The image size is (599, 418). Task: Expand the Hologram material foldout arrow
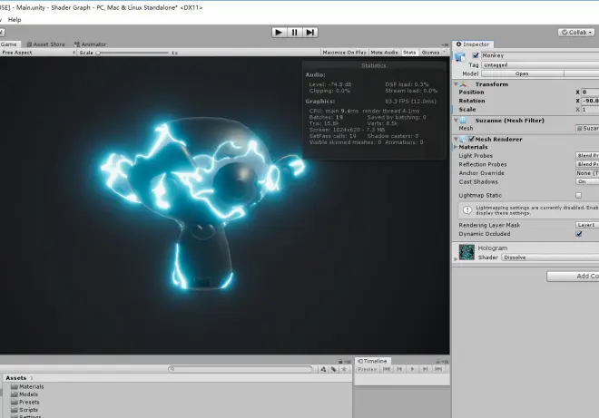tap(455, 258)
